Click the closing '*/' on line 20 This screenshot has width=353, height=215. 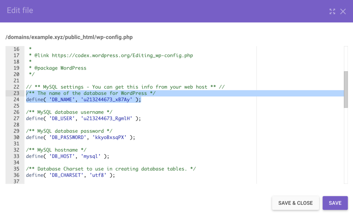(32, 74)
